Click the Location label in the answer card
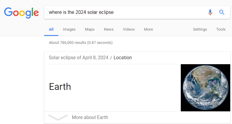 click(123, 57)
